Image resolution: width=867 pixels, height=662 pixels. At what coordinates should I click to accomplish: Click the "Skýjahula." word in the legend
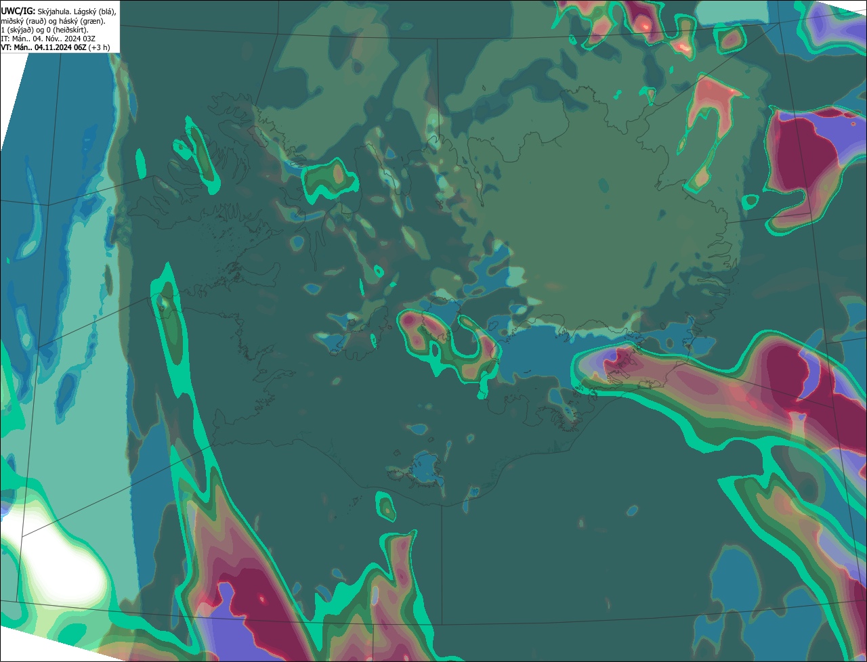54,12
